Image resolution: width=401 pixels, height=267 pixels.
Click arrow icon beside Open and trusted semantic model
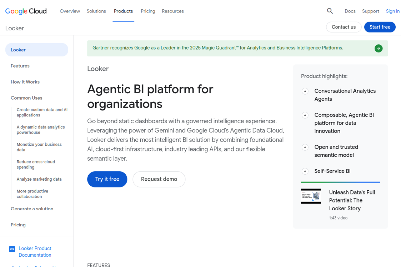(x=305, y=147)
